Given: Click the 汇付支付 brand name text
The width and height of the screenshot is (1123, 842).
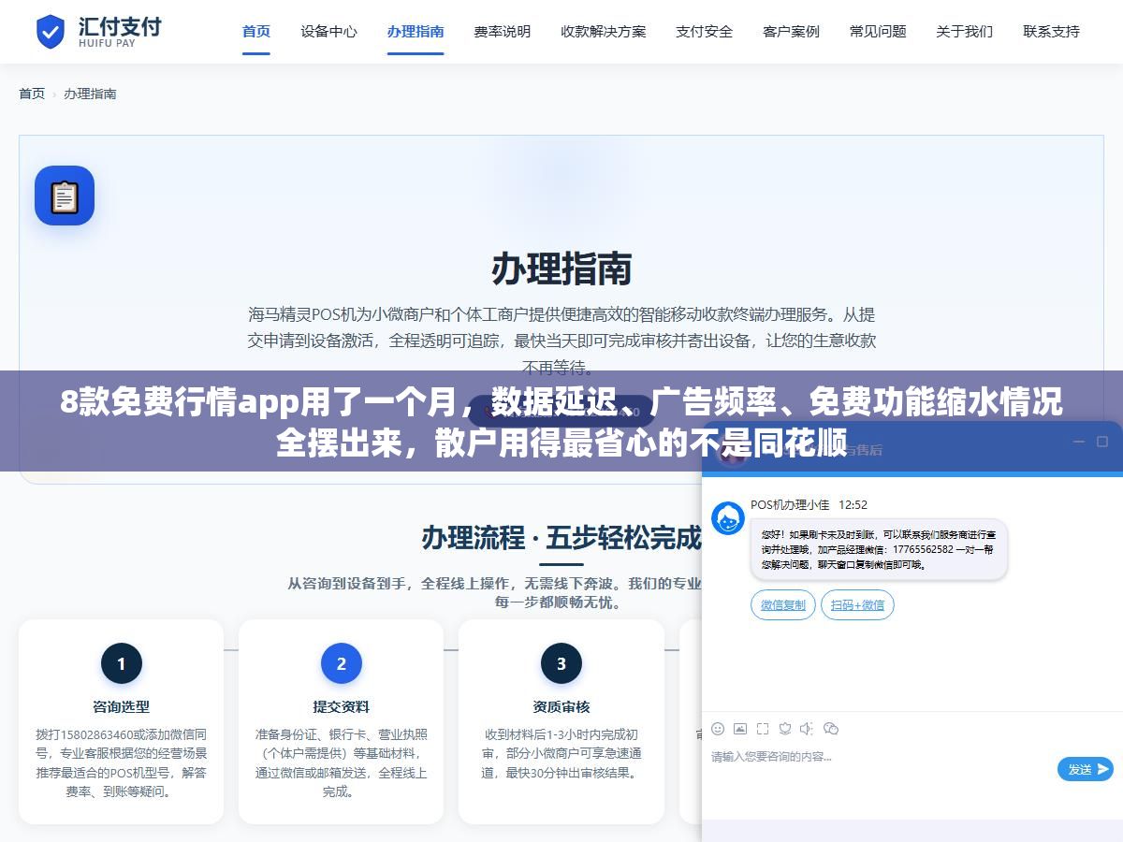Looking at the screenshot, I should [120, 25].
